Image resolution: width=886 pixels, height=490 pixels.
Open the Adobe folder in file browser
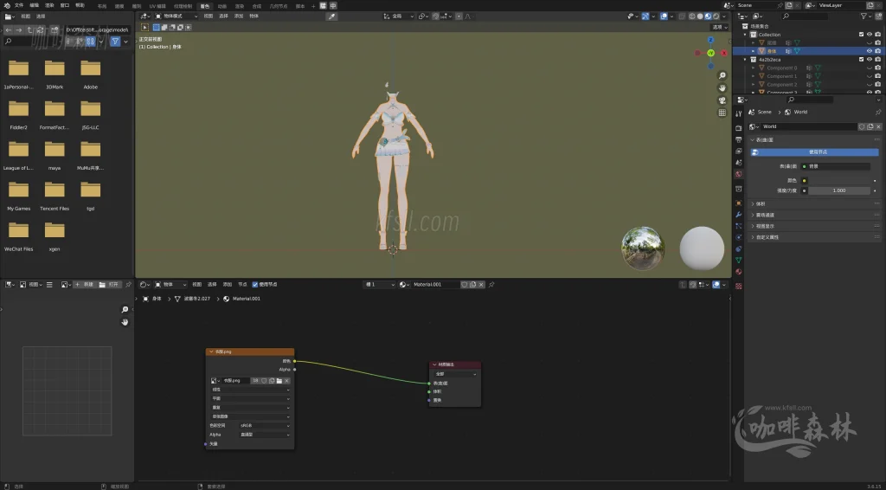(90, 74)
